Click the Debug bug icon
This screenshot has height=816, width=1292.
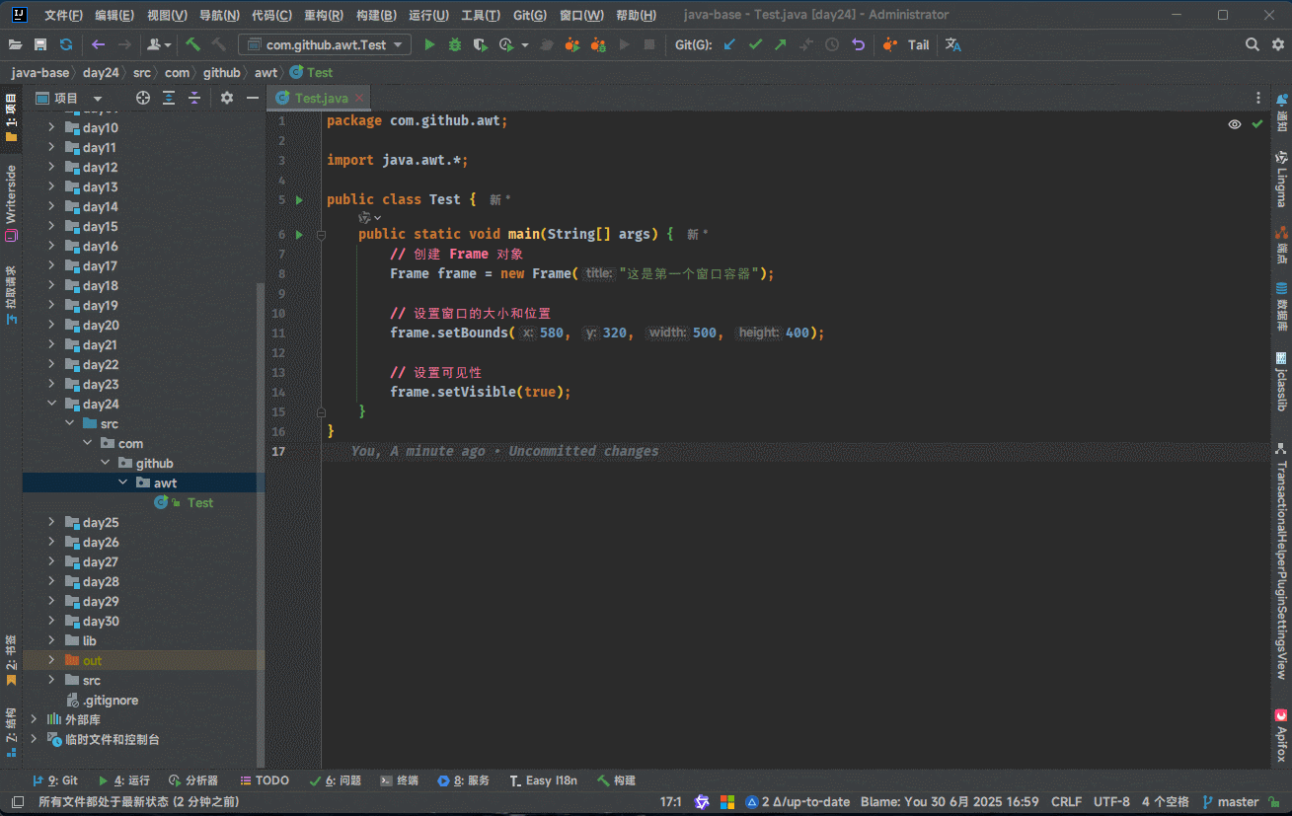(x=455, y=44)
